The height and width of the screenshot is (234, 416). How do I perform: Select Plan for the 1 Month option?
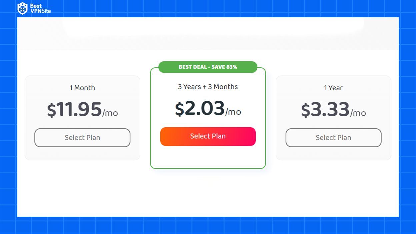[x=82, y=138]
